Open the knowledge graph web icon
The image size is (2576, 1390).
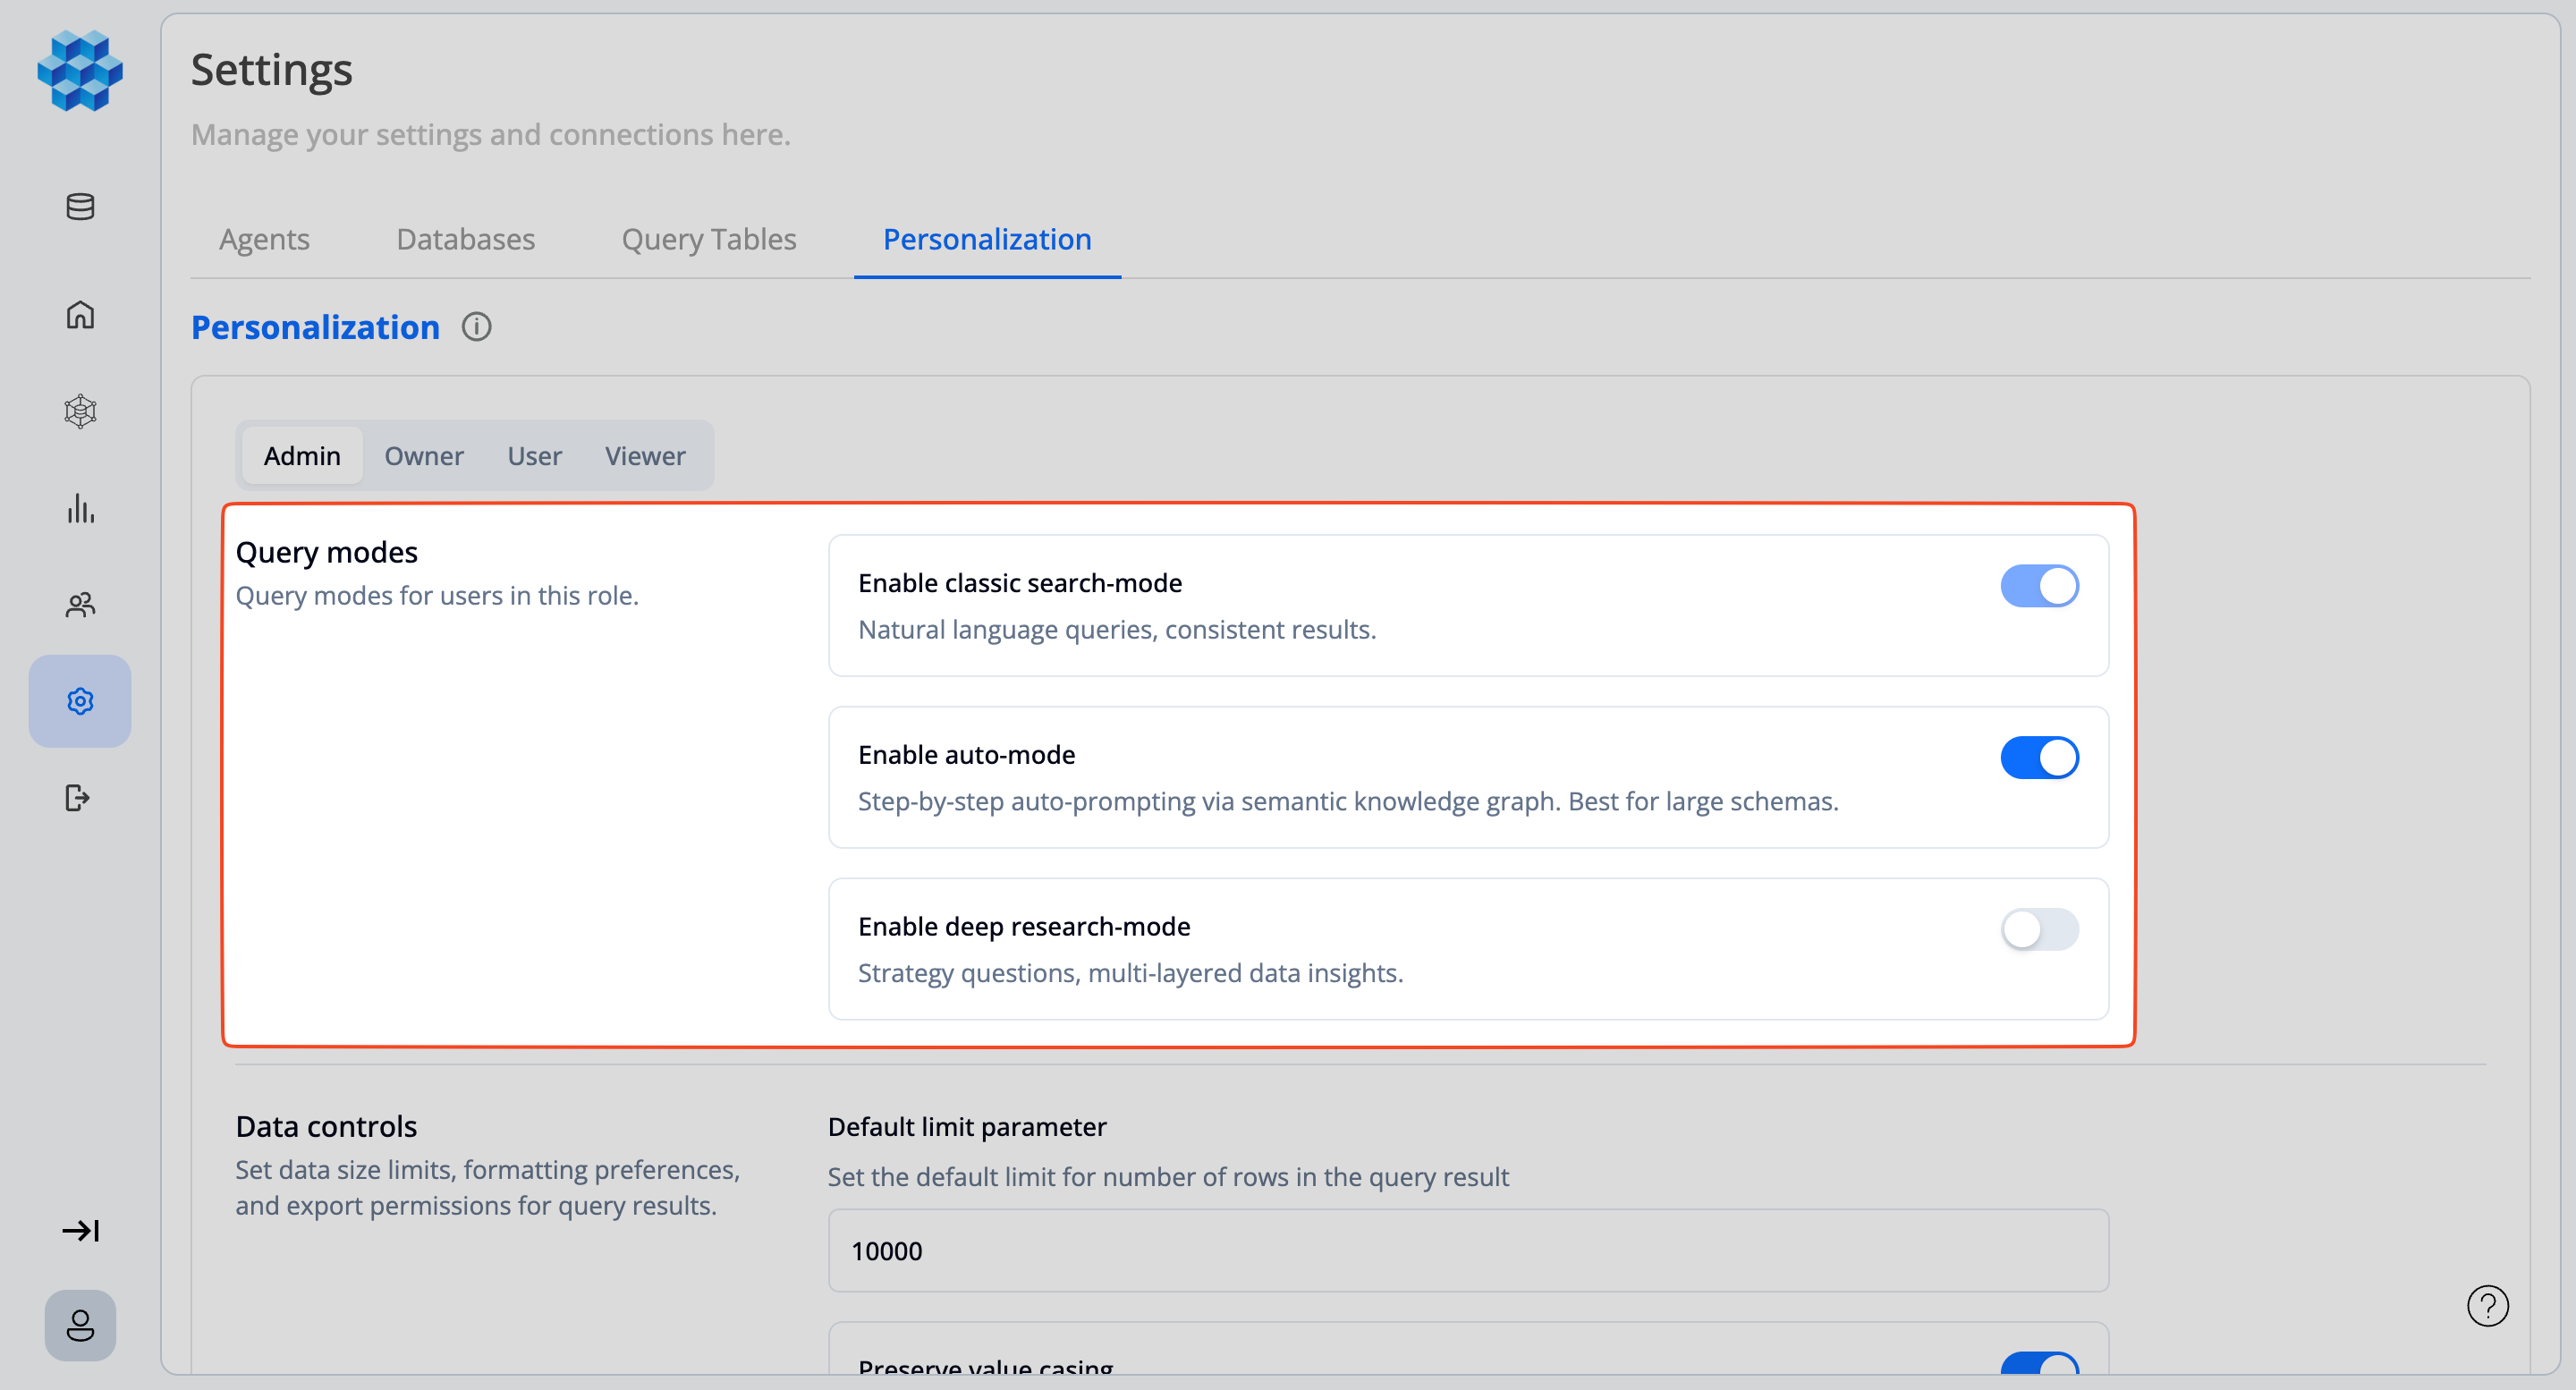coord(80,411)
